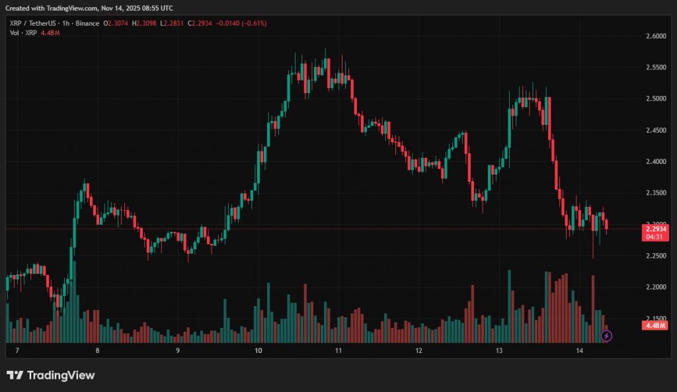Screen dimensions: 677x392
Task: Click the XRP / TetherUS symbol title
Action: click(x=34, y=23)
